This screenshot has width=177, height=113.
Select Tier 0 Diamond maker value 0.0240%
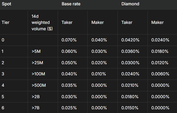(160, 40)
